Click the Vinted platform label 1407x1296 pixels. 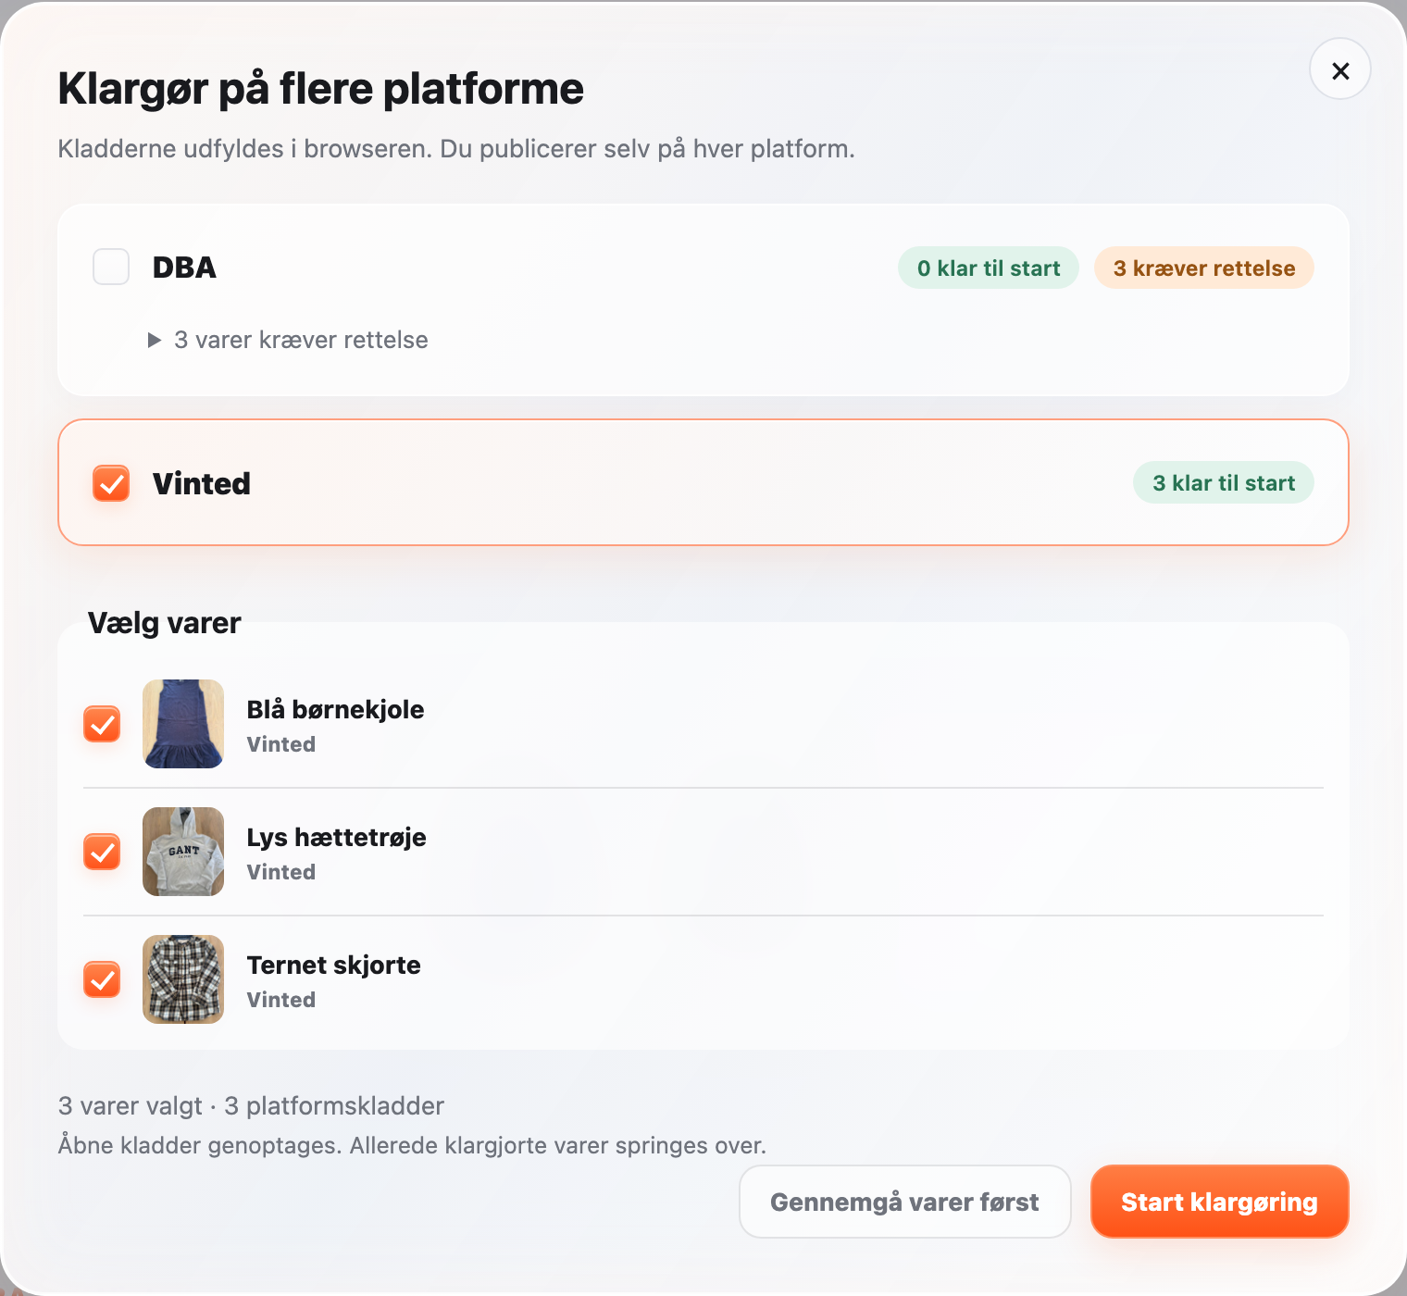[201, 483]
